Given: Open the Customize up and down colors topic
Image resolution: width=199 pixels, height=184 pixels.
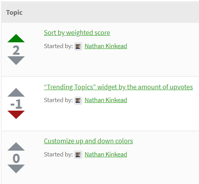Looking at the screenshot, I should [x=88, y=141].
